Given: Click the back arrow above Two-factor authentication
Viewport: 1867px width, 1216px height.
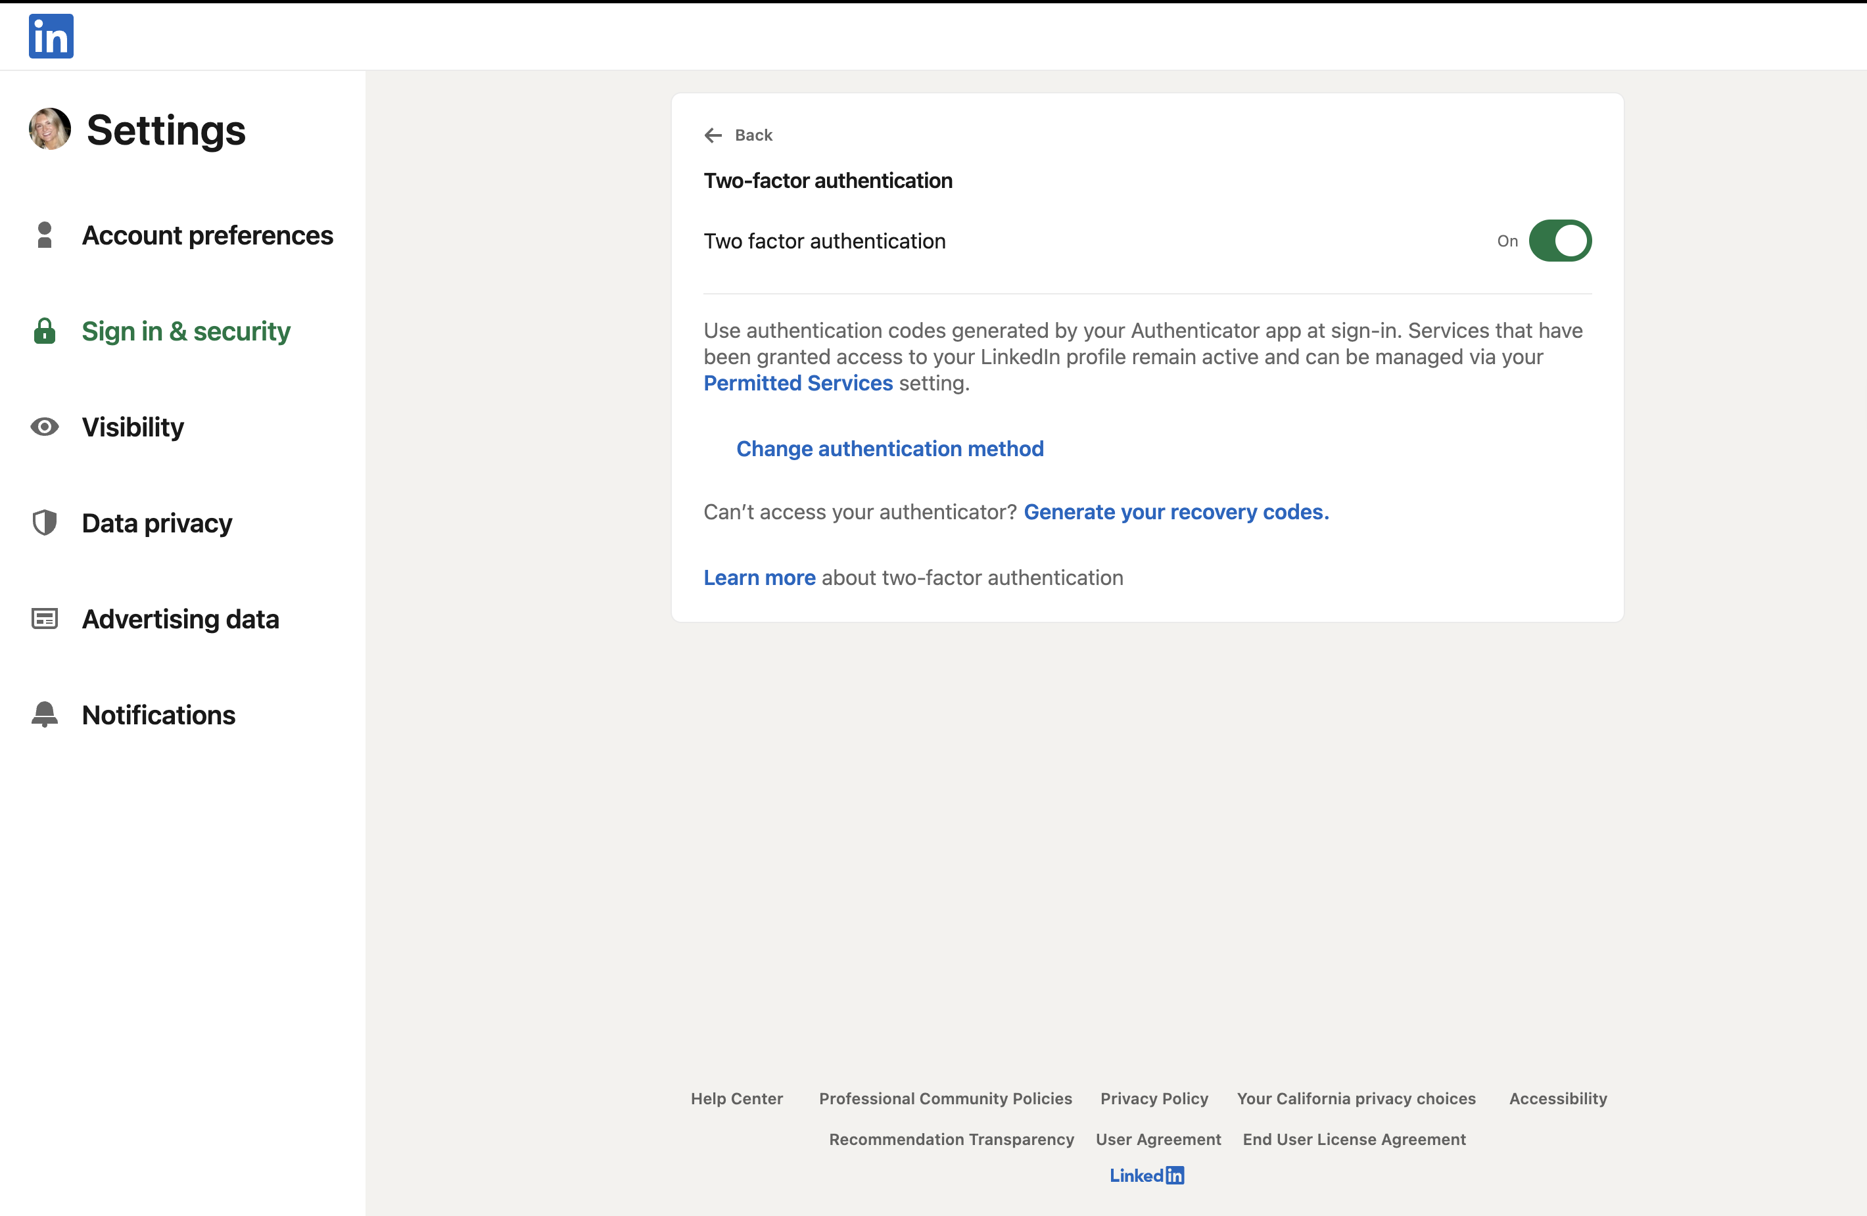Looking at the screenshot, I should [713, 135].
